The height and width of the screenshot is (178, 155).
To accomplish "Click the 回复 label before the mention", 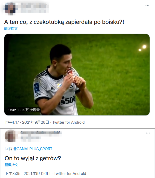I will click(8, 149).
